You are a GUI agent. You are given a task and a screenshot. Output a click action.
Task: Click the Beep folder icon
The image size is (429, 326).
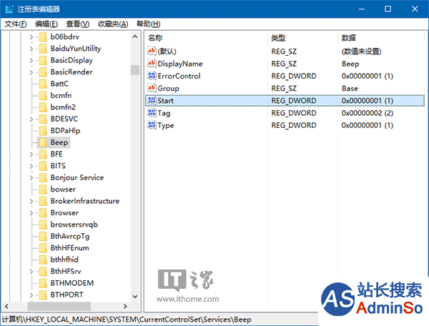pyautogui.click(x=43, y=142)
